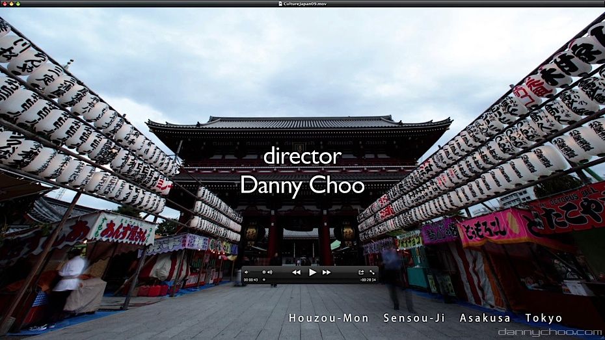Enter full screen with the arrows icon

click(x=372, y=272)
